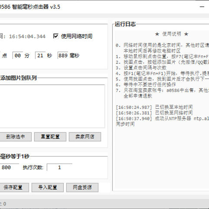Open the 网盘资源 button
Image resolution: width=209 pixels, height=209 pixels.
tap(82, 187)
